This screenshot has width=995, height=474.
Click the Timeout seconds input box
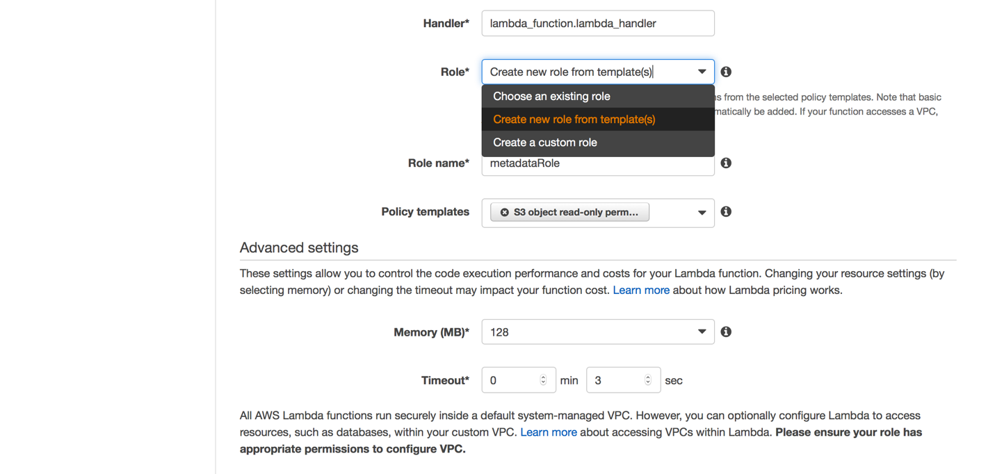coord(615,380)
